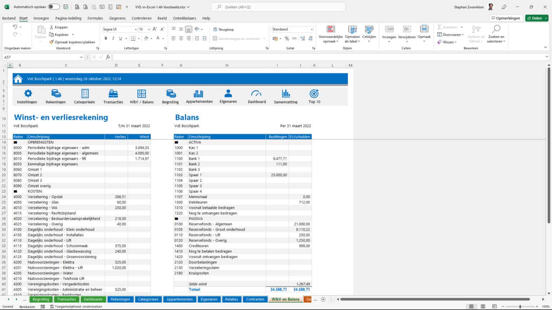Click the Celstijlen icon

click(369, 34)
